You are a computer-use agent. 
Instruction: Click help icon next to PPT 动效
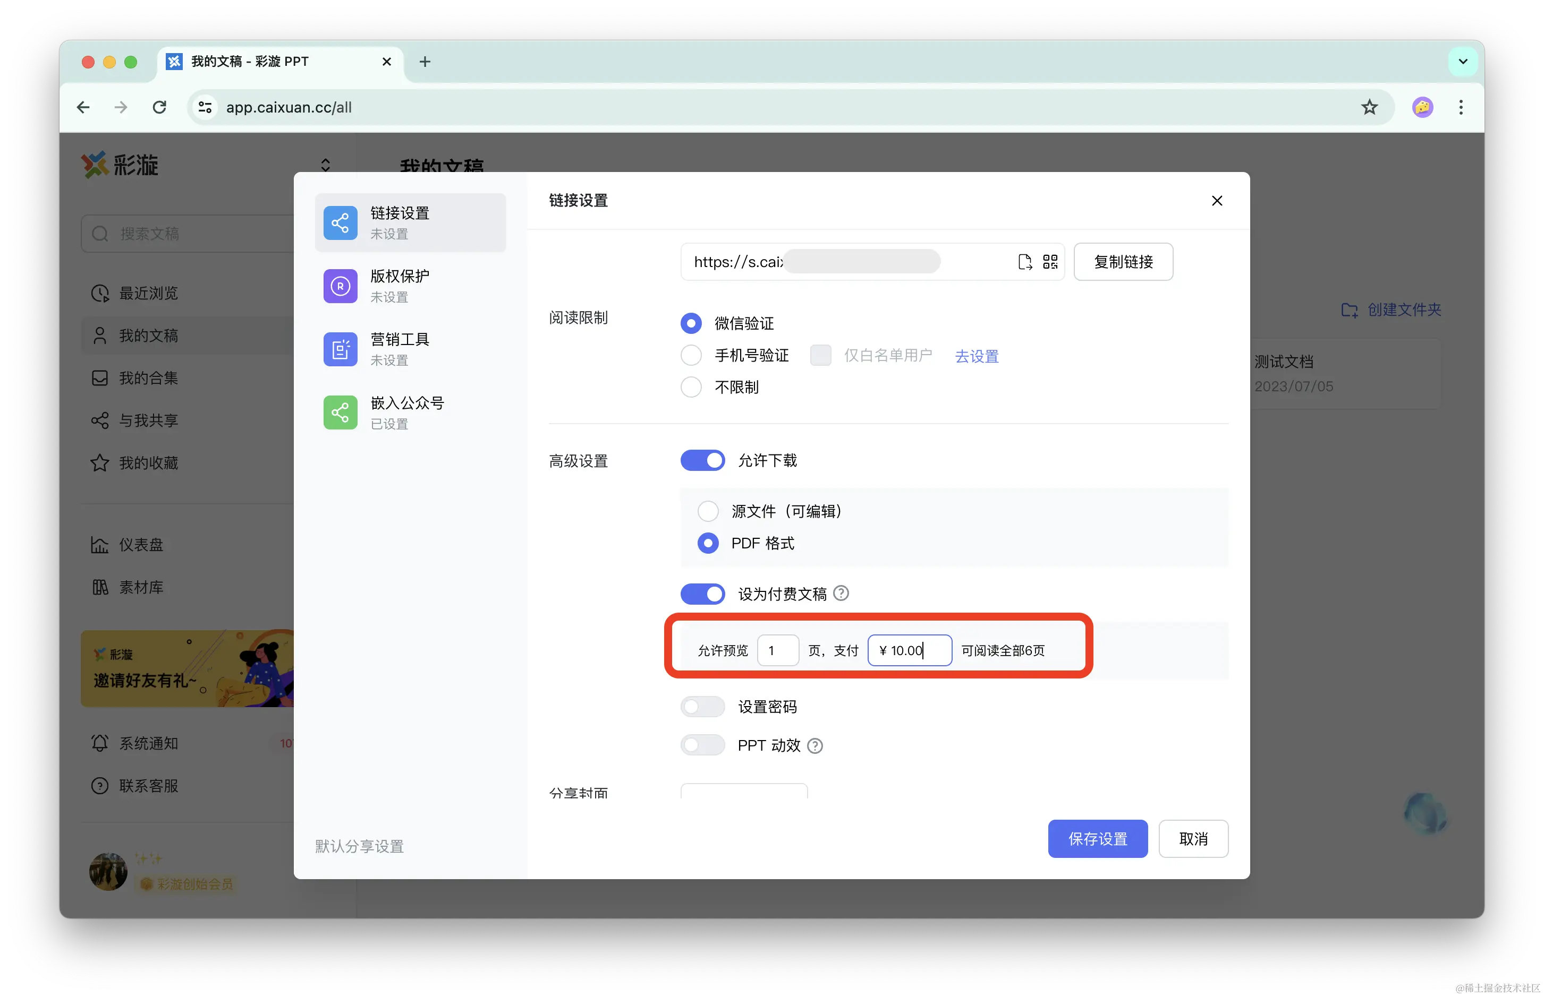(x=815, y=746)
